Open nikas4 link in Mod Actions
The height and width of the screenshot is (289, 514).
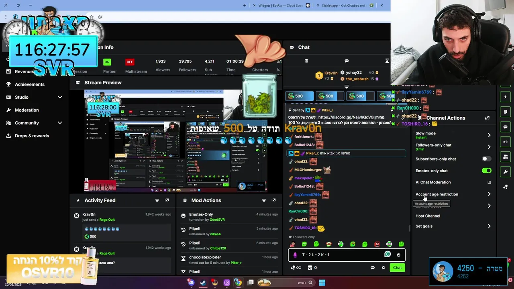coord(215,234)
